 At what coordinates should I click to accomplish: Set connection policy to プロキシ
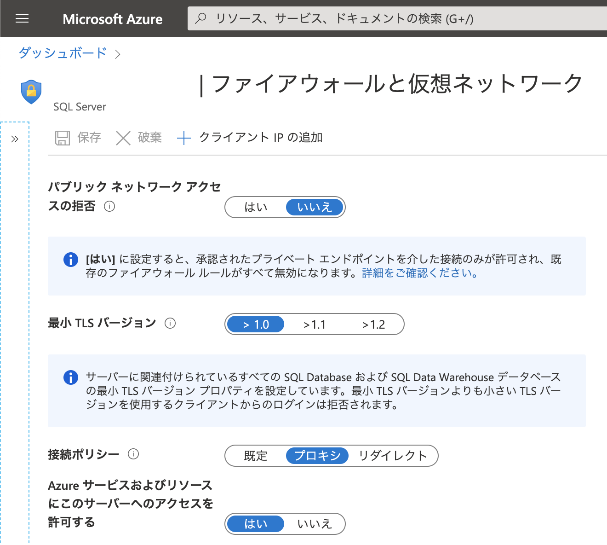[317, 456]
